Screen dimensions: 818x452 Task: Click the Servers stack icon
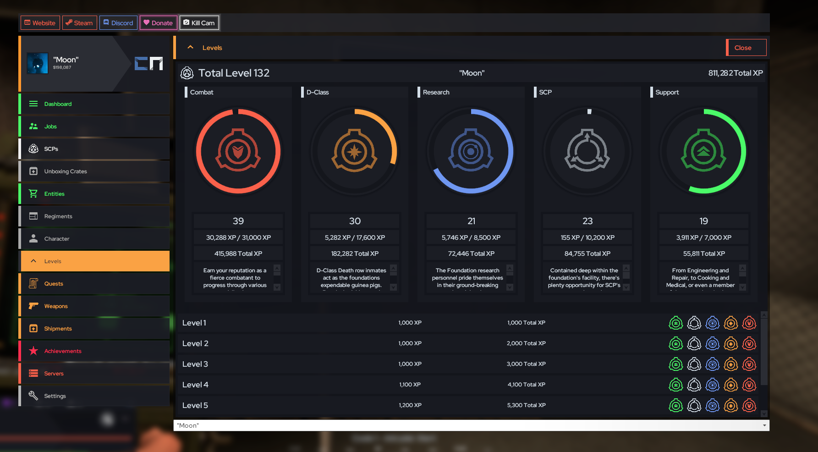pos(33,374)
